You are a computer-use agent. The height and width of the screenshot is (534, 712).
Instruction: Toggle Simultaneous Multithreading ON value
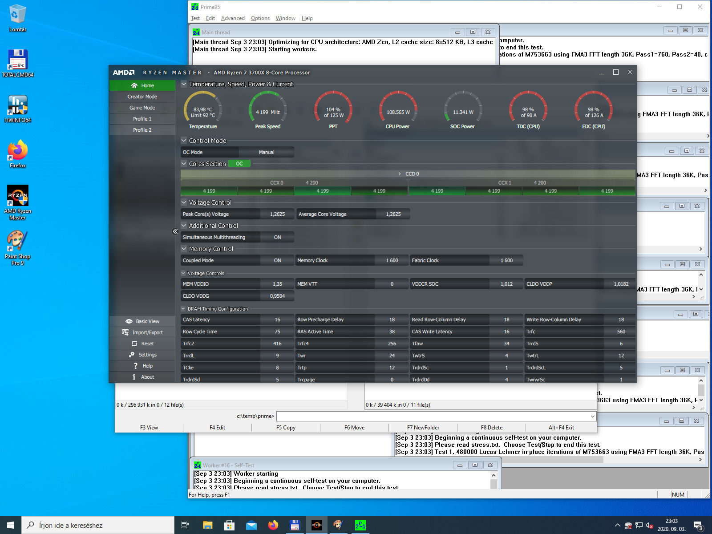click(277, 237)
